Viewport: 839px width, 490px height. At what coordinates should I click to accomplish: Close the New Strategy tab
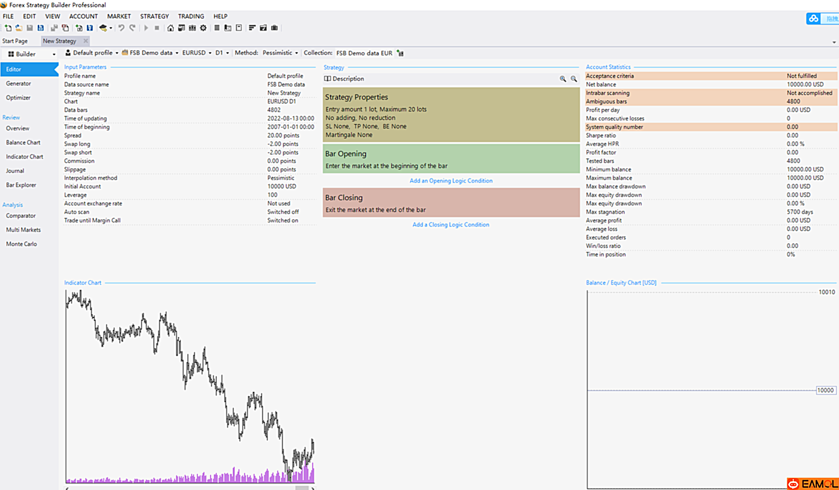pos(86,41)
